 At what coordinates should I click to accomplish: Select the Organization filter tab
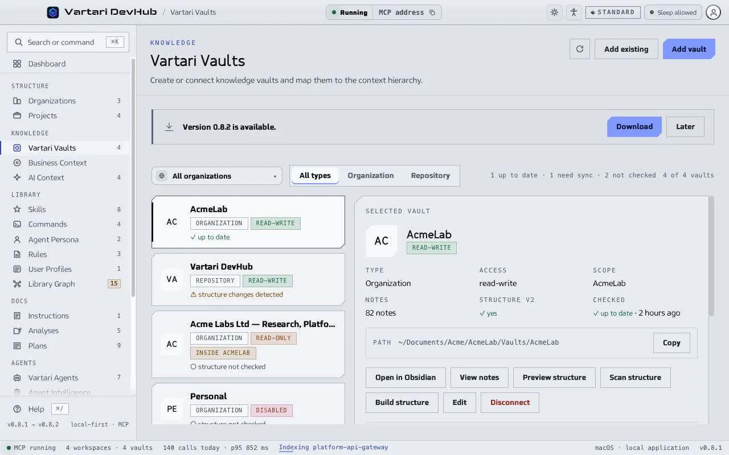(371, 175)
